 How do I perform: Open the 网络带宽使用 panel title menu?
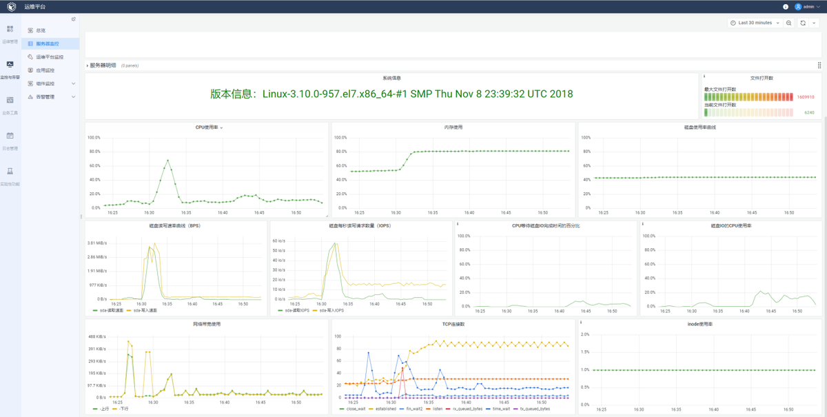click(207, 323)
